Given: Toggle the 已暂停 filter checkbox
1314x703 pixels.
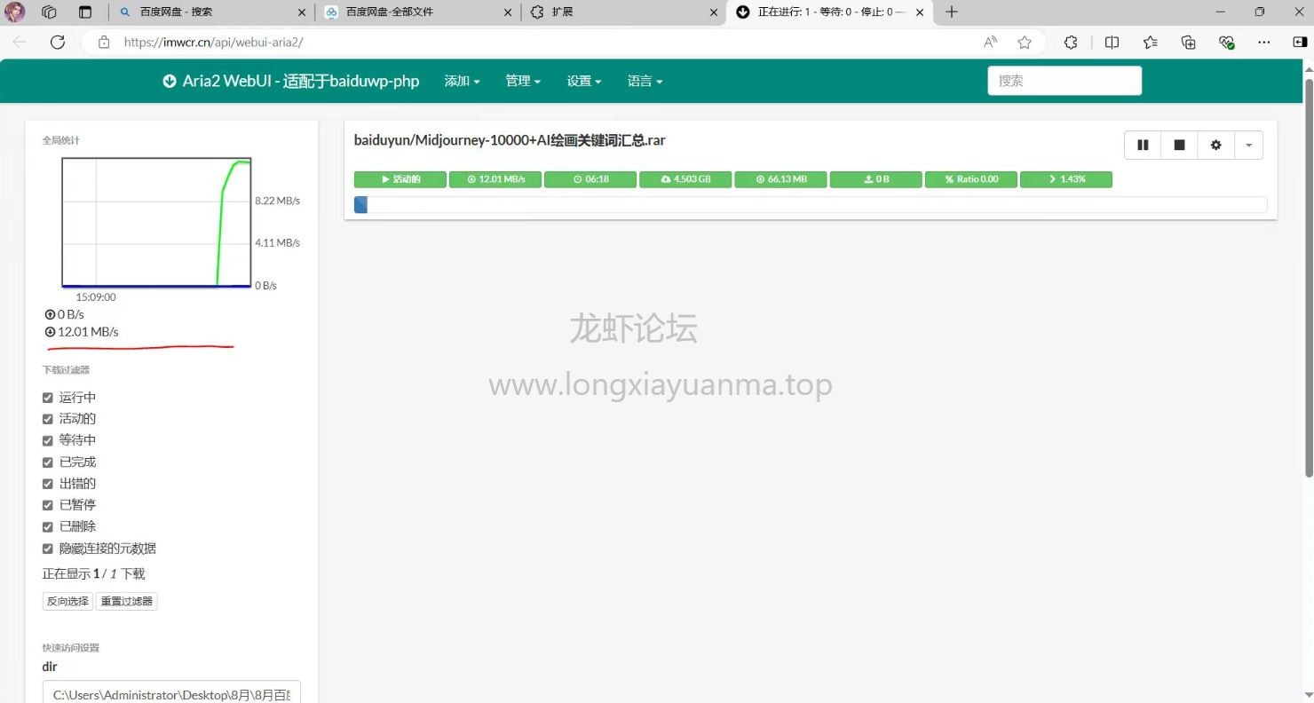Looking at the screenshot, I should coord(48,505).
